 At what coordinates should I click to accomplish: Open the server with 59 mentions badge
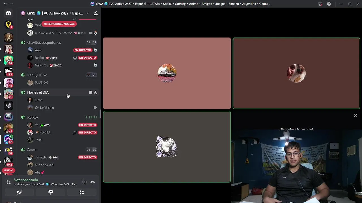coord(8,60)
